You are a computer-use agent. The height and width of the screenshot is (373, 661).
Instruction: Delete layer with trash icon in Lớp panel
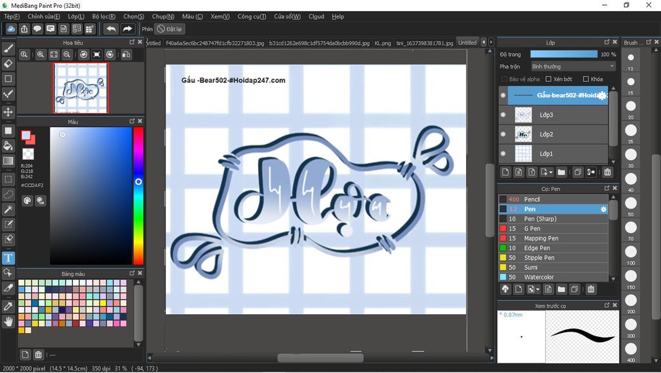point(607,172)
